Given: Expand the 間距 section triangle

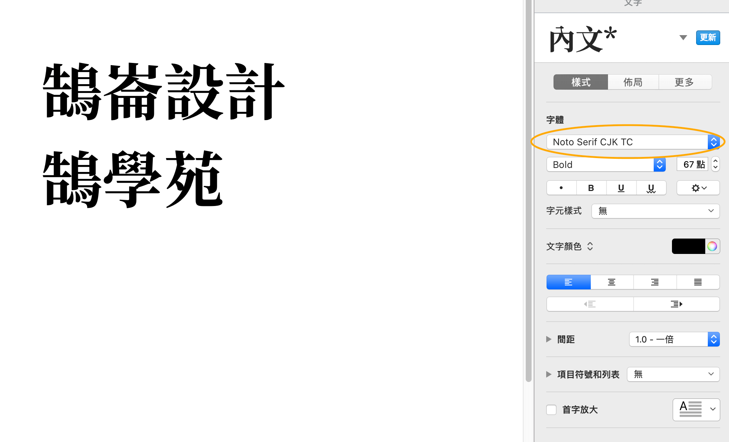Looking at the screenshot, I should coord(549,339).
